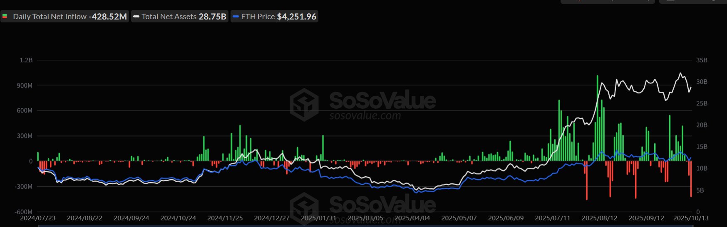727x227 pixels.
Task: Click the range slider strip below the date axis
Action: [366, 226]
